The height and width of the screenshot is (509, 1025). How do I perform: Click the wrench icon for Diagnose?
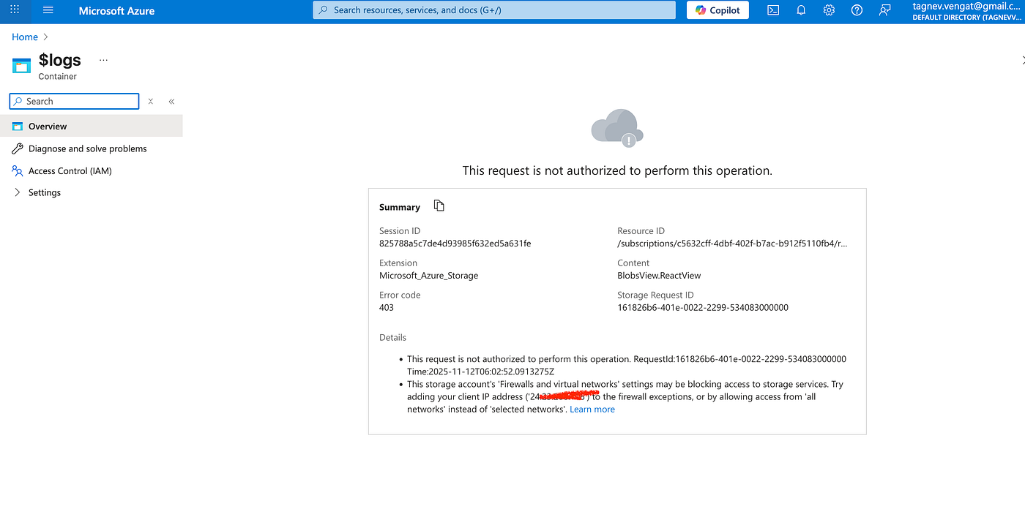pos(18,148)
